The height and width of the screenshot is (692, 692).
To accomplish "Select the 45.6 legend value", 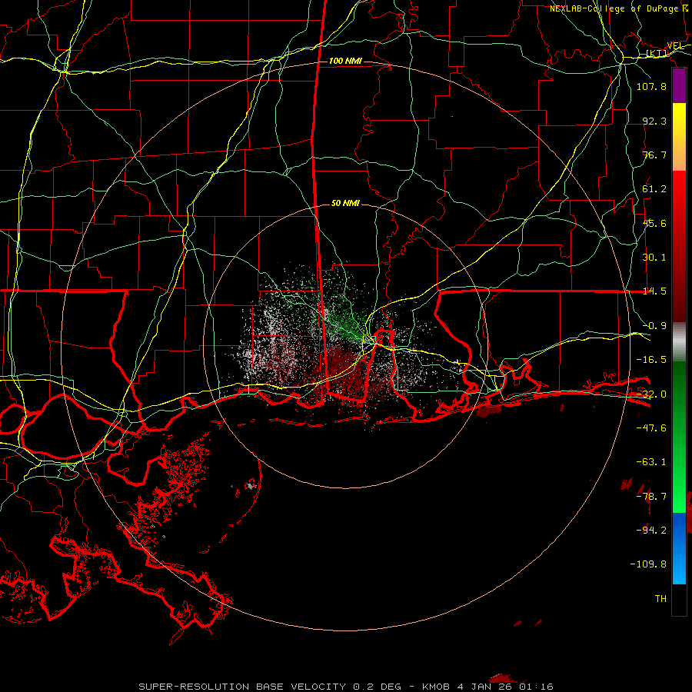I will (x=654, y=223).
